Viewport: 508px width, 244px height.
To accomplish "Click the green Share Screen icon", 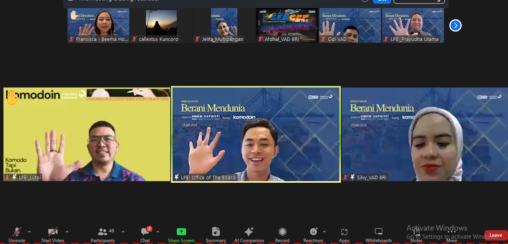I will pos(181,232).
